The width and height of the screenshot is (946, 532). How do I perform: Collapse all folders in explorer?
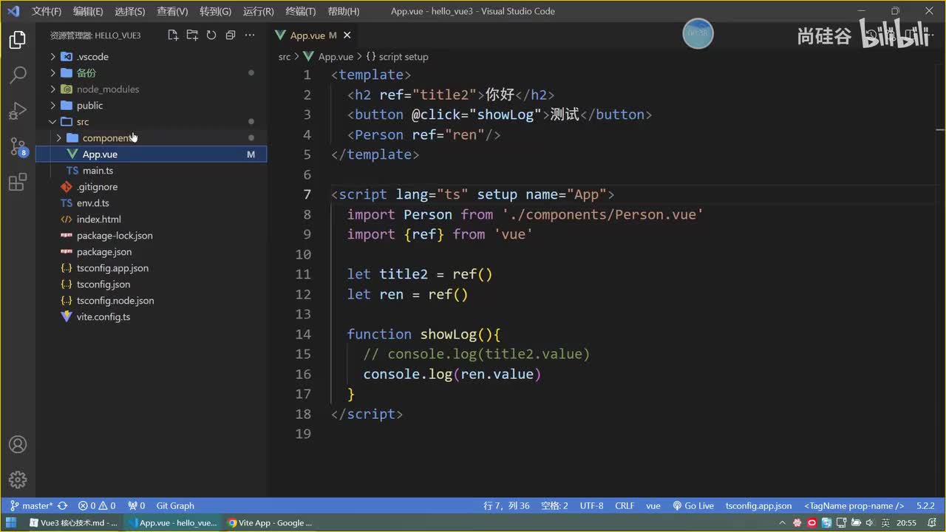coord(231,35)
